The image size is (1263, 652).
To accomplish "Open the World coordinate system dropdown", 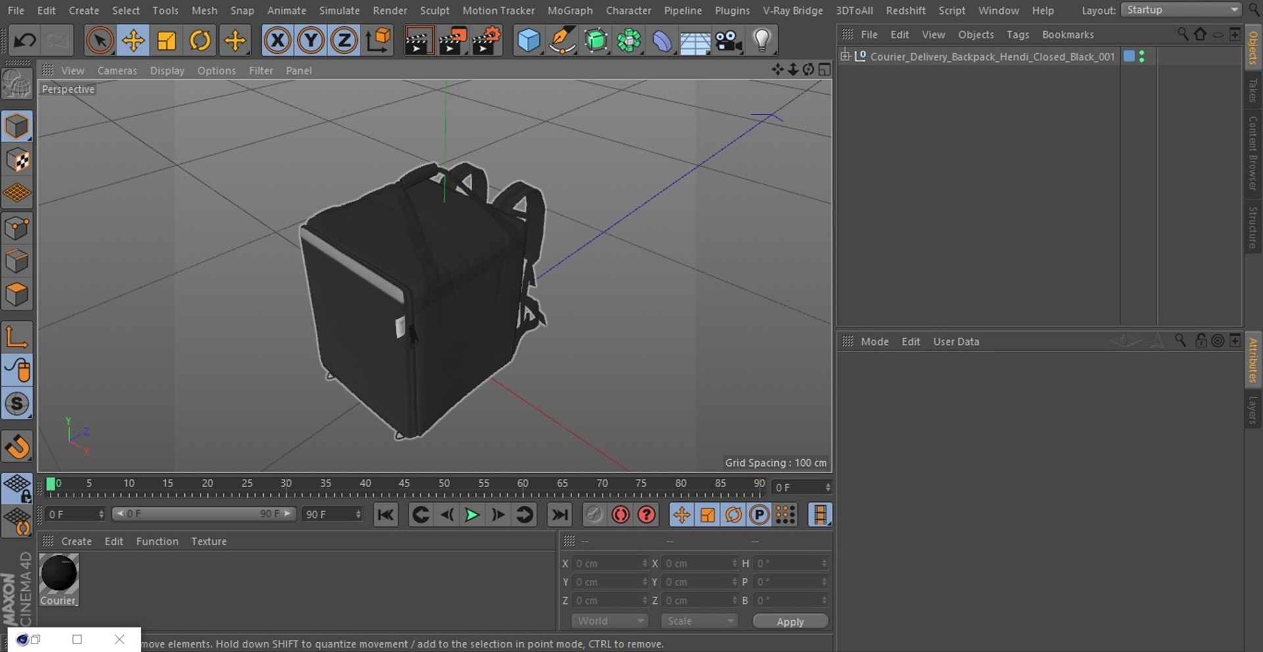I will click(609, 621).
